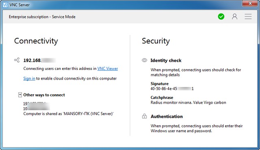260x150 pixels.
Task: Click the Enterprise subscription - Service Mode label
Action: click(x=42, y=17)
